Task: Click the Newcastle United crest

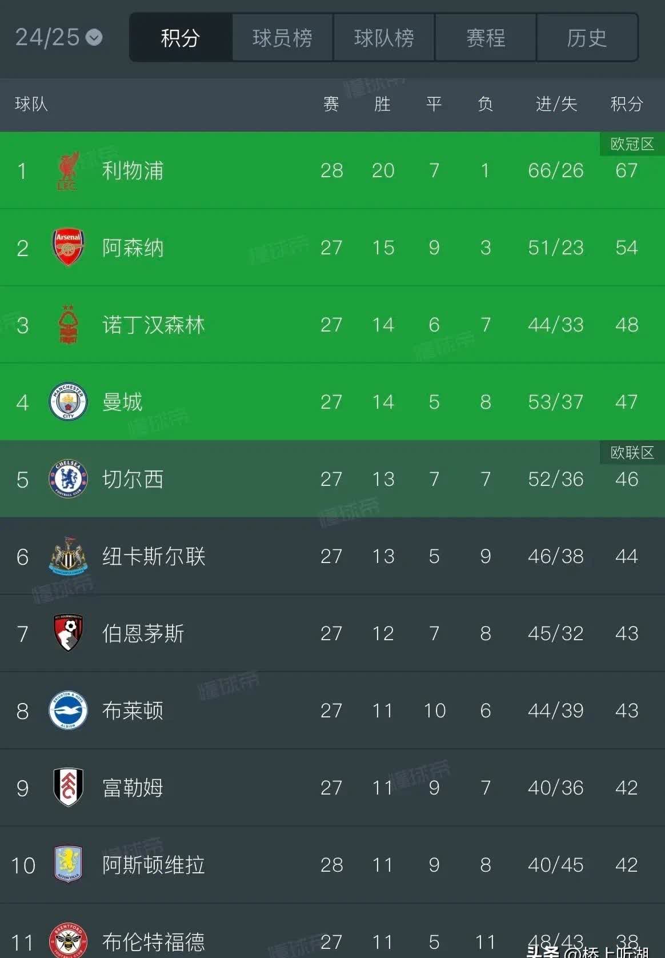Action: pos(68,557)
